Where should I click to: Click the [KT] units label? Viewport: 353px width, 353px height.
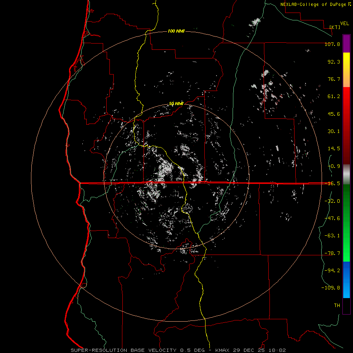(x=335, y=27)
